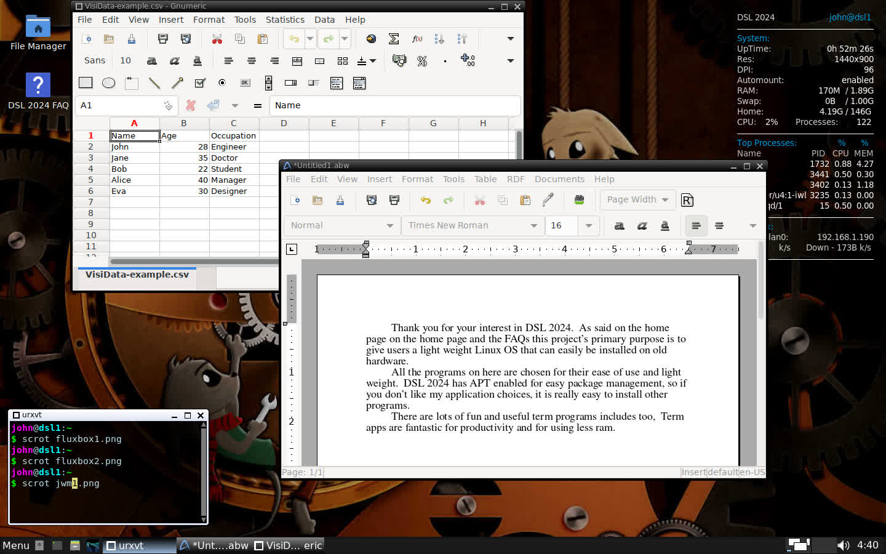Expand the Times New Roman font dropdown
Viewport: 886px width, 554px height.
coord(533,226)
